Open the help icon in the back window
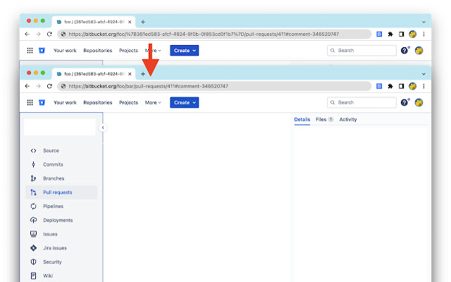Image resolution: width=451 pixels, height=282 pixels. pyautogui.click(x=404, y=50)
